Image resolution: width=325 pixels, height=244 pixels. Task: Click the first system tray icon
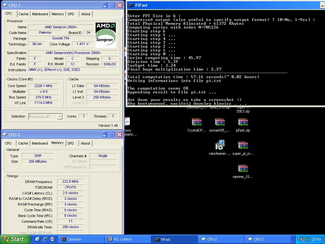[x=301, y=239]
